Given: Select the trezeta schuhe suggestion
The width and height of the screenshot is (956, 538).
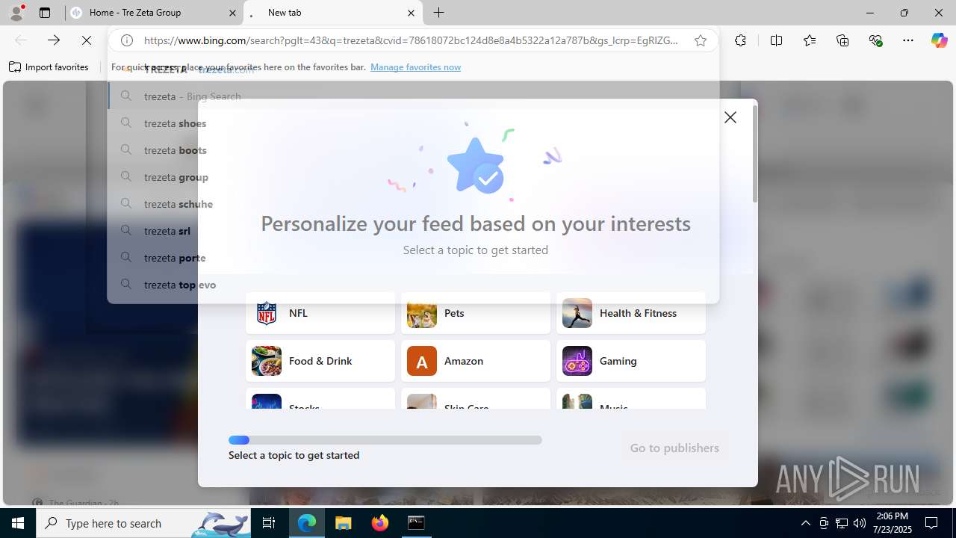Looking at the screenshot, I should 413,204.
